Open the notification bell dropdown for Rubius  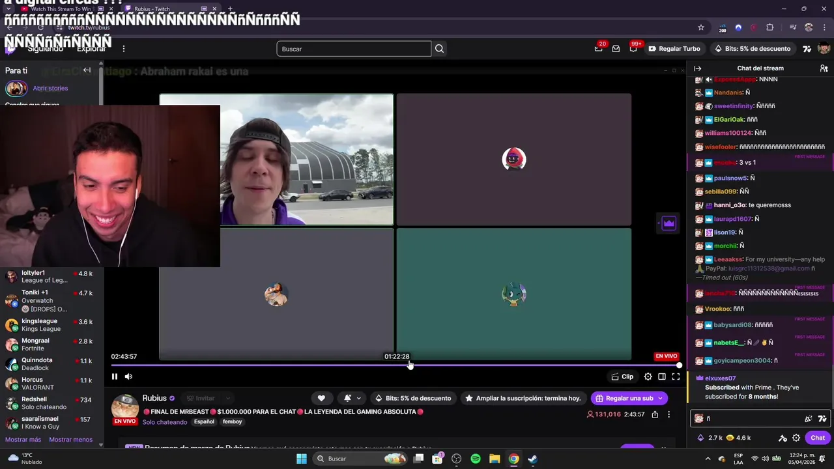click(x=352, y=398)
